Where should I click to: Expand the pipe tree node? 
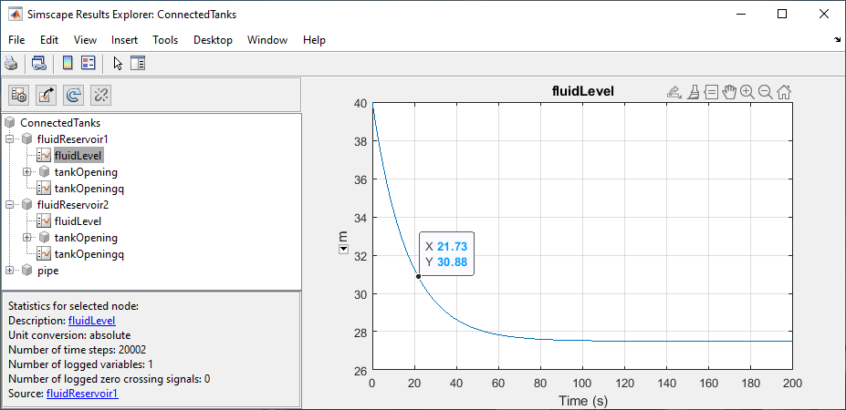(10, 271)
